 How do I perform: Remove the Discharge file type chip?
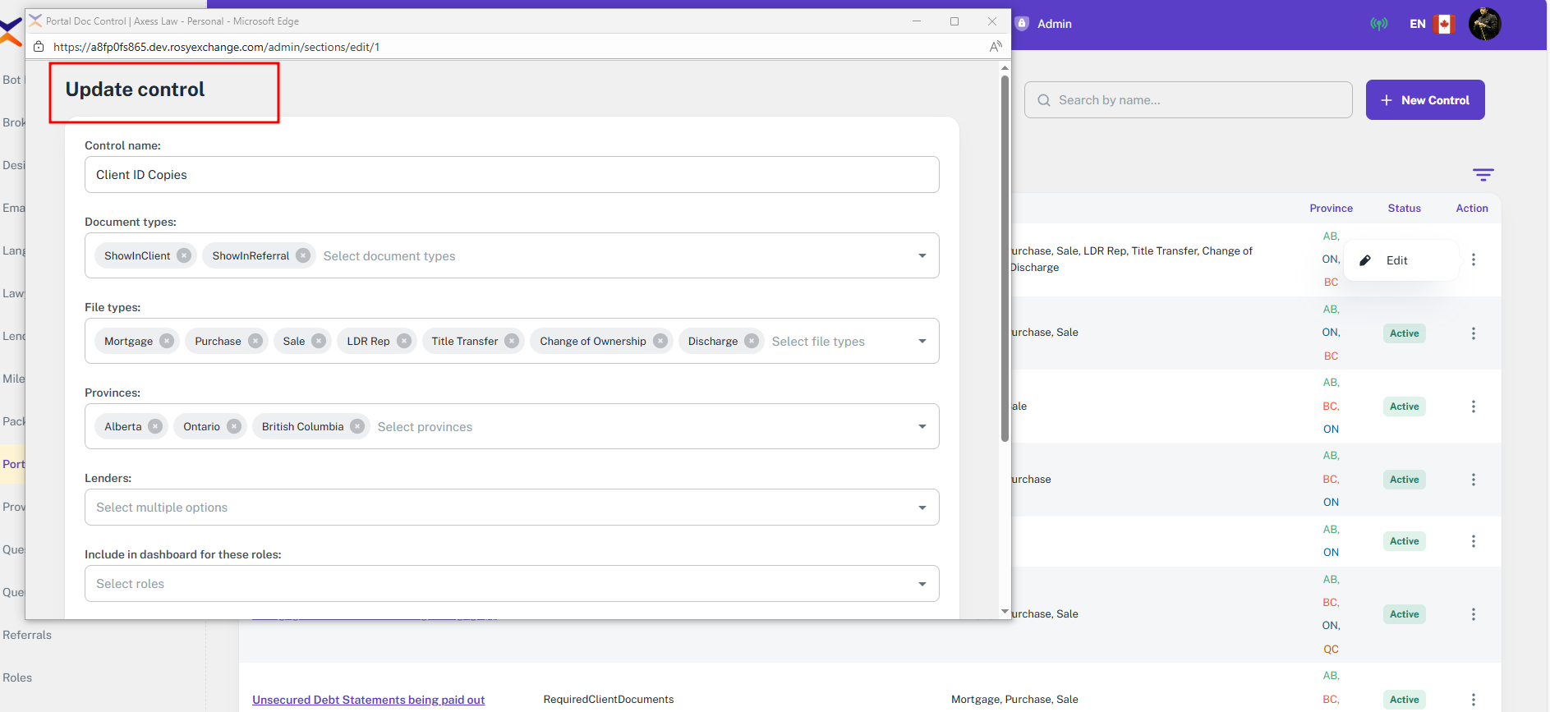752,341
